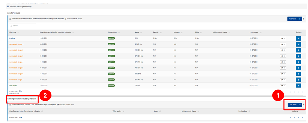Open the Intermediate target 3 link
This screenshot has height=123, width=308.
point(16,56)
